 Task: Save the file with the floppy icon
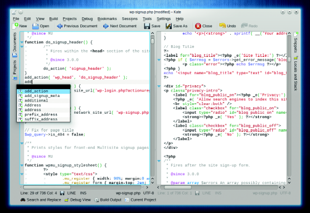point(147,26)
